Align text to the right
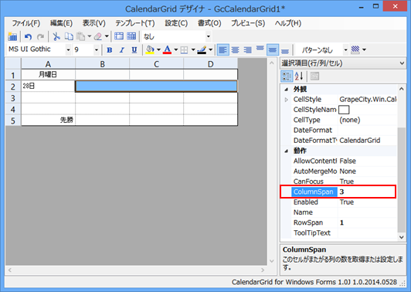 [247, 49]
